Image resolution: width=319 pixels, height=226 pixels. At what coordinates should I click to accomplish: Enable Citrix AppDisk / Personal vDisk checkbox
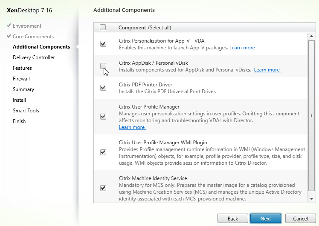(103, 66)
